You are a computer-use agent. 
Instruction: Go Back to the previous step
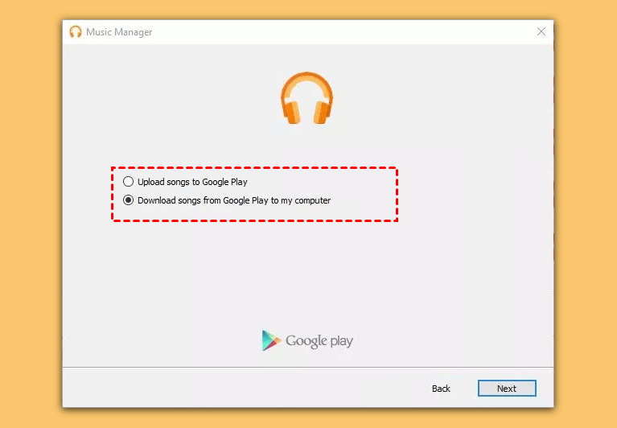[441, 389]
